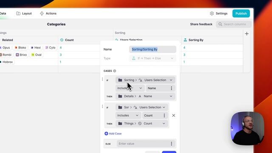Click the presenter webcam thumbnail
The image size is (272, 153).
click(247, 128)
